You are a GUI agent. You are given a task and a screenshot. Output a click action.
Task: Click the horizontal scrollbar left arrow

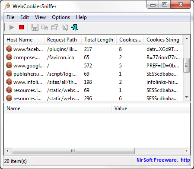7,151
